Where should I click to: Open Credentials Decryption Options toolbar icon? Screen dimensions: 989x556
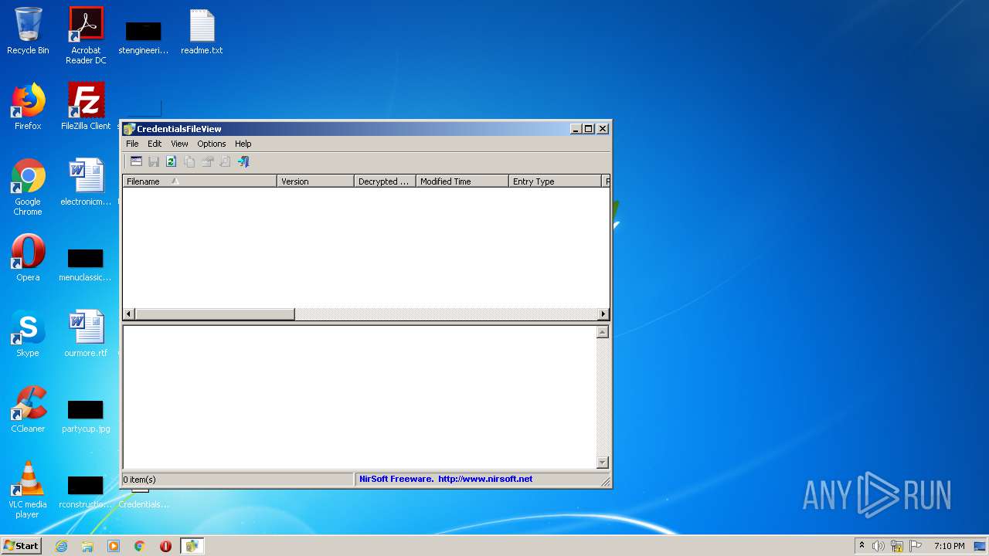point(136,161)
